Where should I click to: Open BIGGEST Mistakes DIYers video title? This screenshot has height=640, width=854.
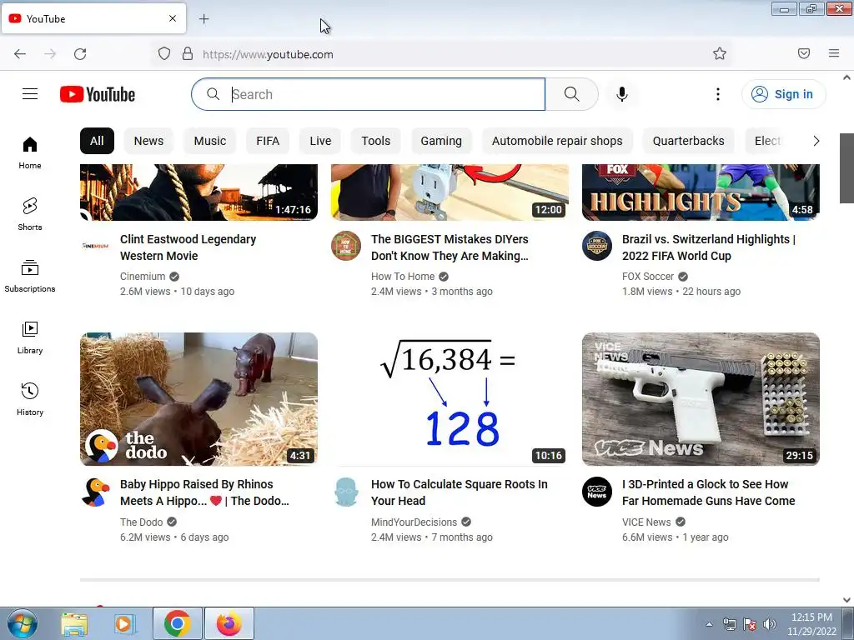450,247
